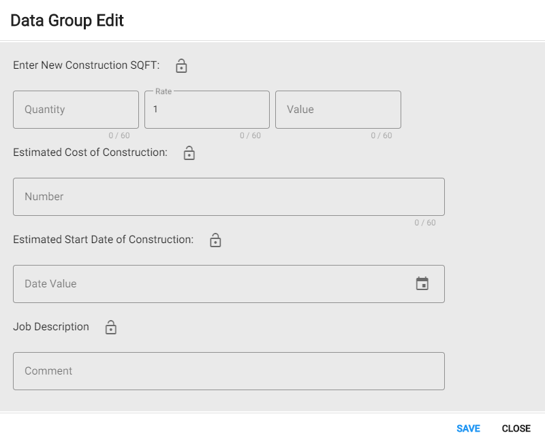Click the character counter under Number field
545x444 pixels.
[x=425, y=223]
